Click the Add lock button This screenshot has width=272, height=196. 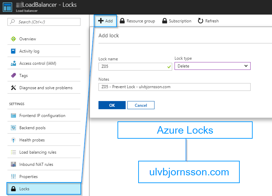105,21
